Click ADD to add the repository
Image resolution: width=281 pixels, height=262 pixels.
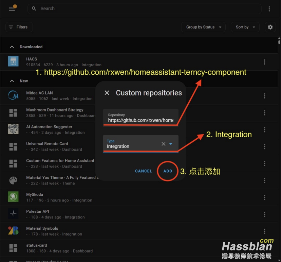point(168,171)
